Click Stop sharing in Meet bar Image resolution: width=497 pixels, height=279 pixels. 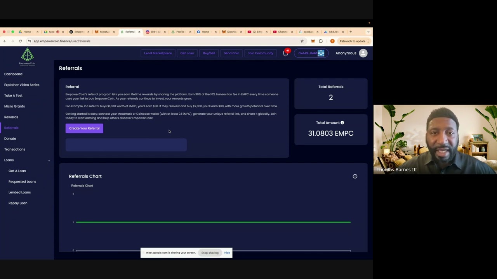click(x=210, y=253)
